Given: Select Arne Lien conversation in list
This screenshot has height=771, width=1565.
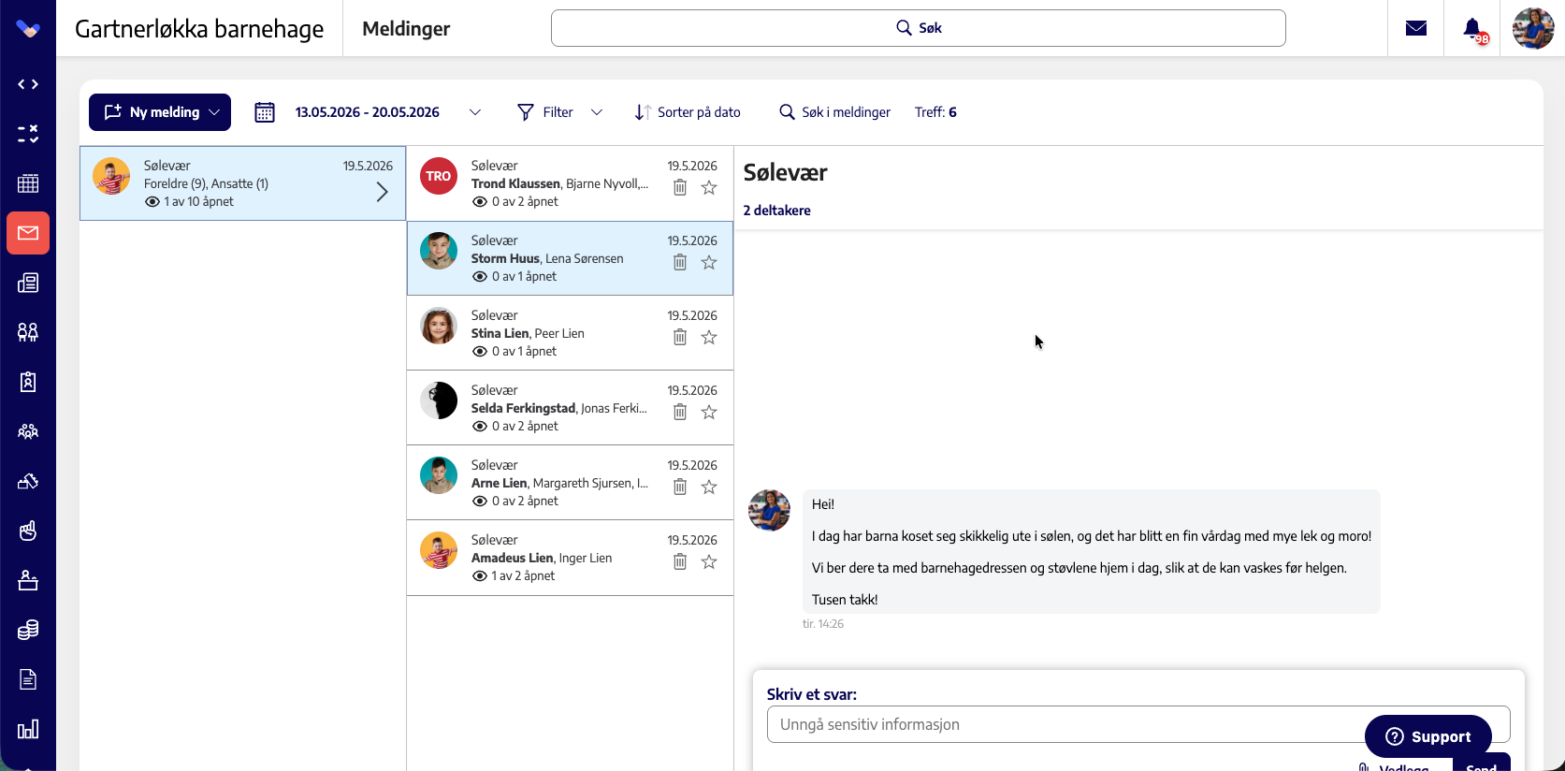Looking at the screenshot, I should click(x=570, y=483).
